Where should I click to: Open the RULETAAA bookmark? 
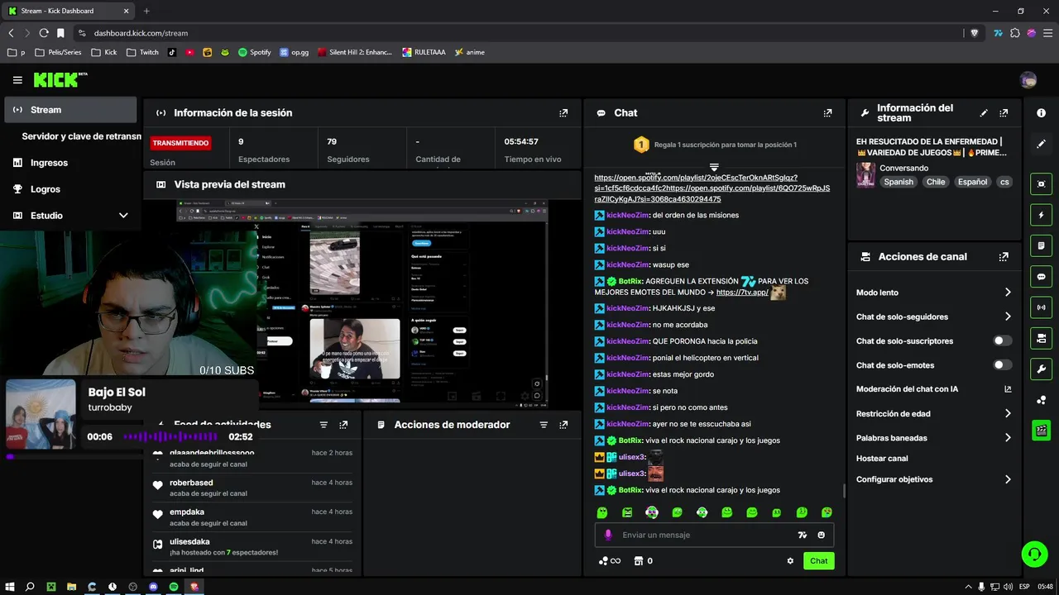click(424, 52)
